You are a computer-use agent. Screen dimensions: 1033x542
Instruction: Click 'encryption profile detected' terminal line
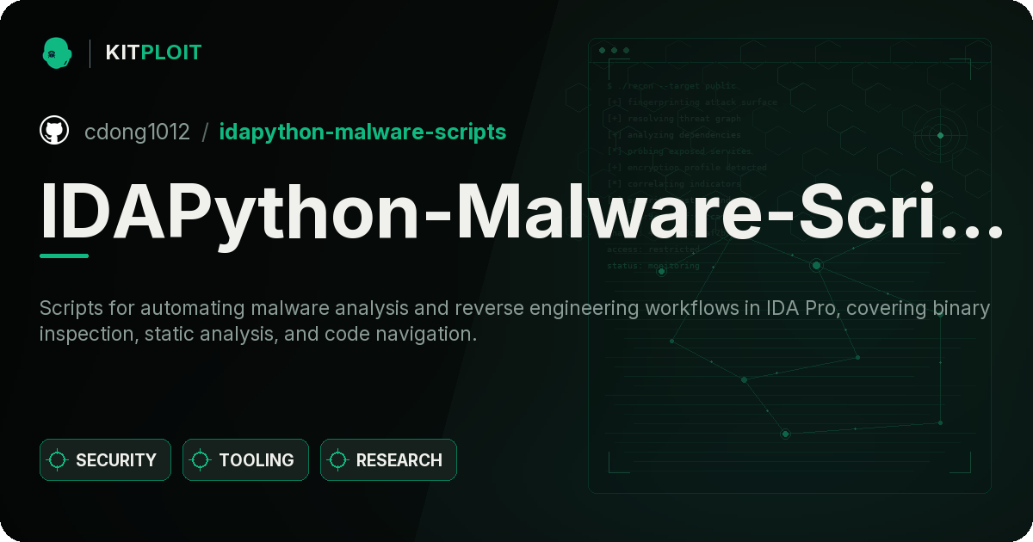[x=686, y=168]
